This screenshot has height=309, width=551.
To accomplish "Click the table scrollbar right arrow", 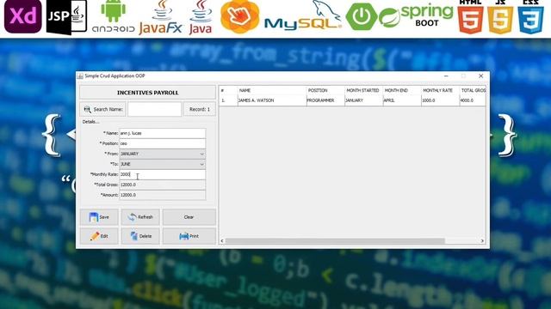I will (x=482, y=240).
